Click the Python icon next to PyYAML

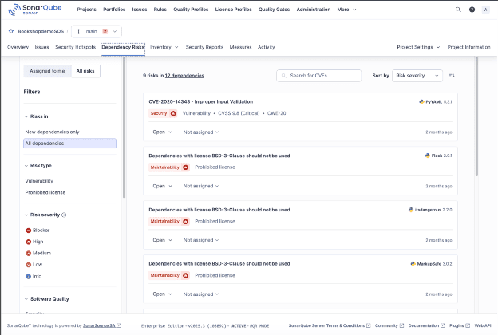click(421, 102)
